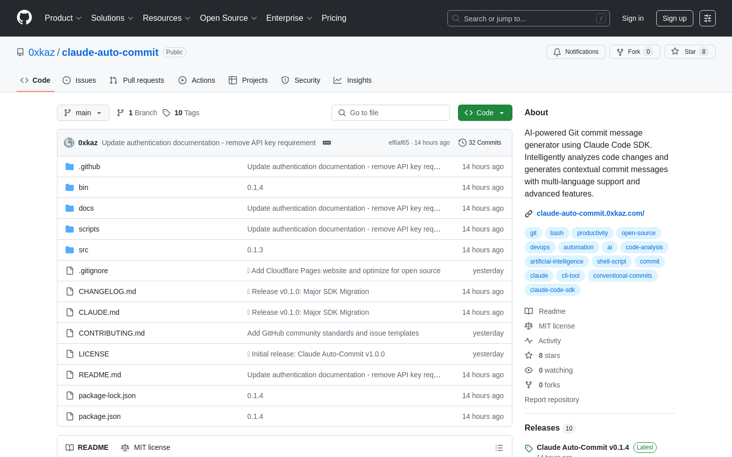Viewport: 732px width, 457px height.
Task: Go to the Pricing page
Action: [334, 18]
